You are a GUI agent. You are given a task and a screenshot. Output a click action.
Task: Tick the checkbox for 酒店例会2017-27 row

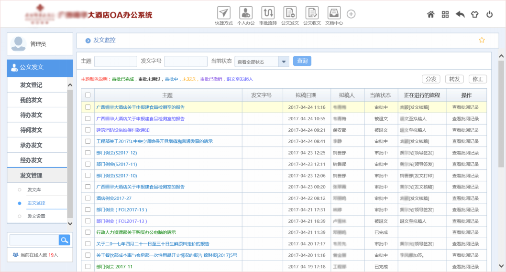88,198
